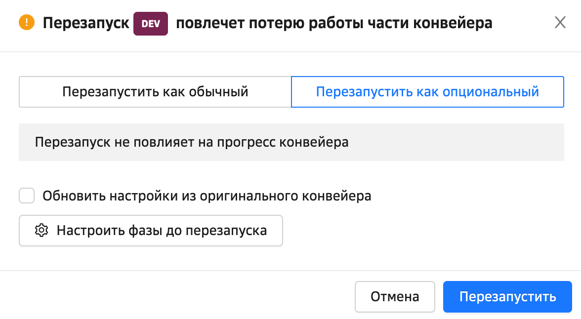
Task: Click the gray "Перезапуск не повлияет" info banner
Action: (x=291, y=142)
